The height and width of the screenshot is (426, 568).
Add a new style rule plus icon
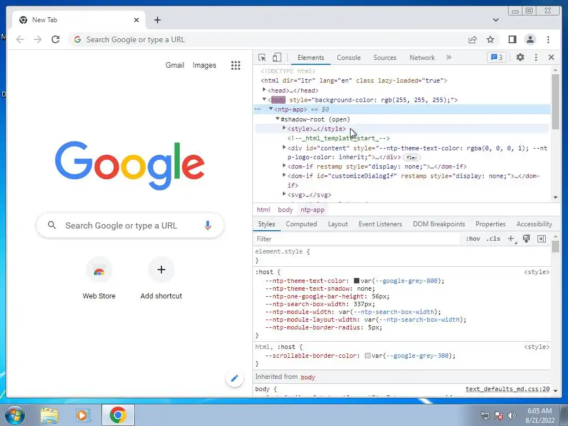tap(511, 239)
